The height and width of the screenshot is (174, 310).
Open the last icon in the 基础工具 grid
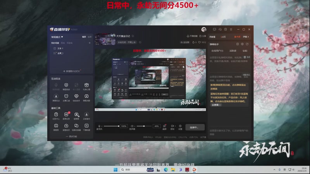click(86, 126)
